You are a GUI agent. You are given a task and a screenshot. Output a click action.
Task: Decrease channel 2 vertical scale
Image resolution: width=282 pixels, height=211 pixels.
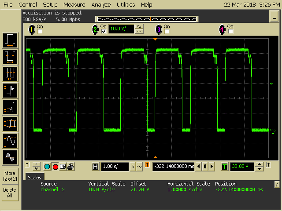[x=139, y=32]
